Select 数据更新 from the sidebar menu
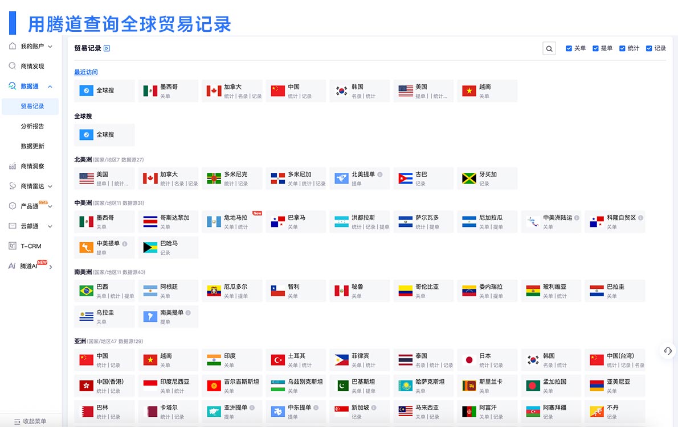 [34, 146]
